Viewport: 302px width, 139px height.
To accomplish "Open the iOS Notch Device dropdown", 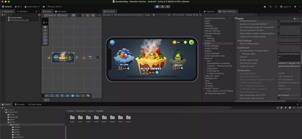I will 129,15.
